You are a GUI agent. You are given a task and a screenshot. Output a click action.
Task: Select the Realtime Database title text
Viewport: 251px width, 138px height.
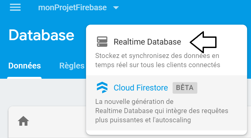(x=147, y=42)
